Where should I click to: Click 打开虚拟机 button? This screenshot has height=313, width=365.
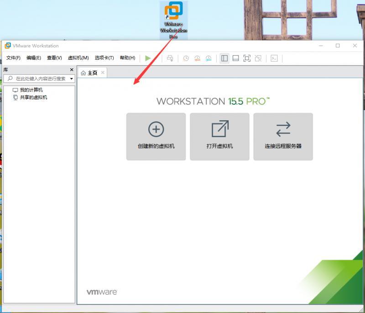pos(219,137)
